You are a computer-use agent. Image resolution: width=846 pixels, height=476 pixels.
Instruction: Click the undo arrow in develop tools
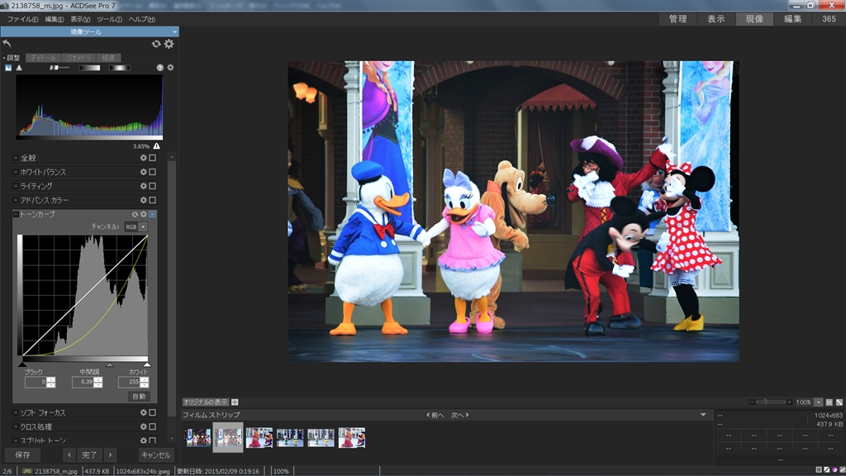coord(7,44)
